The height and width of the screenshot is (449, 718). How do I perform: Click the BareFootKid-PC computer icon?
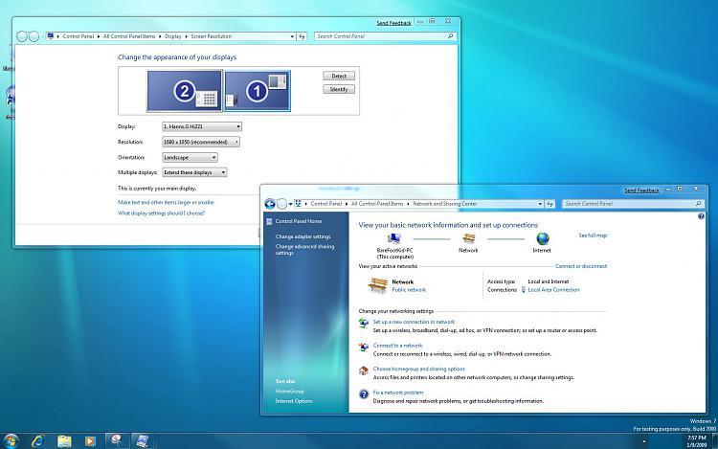pyautogui.click(x=393, y=238)
